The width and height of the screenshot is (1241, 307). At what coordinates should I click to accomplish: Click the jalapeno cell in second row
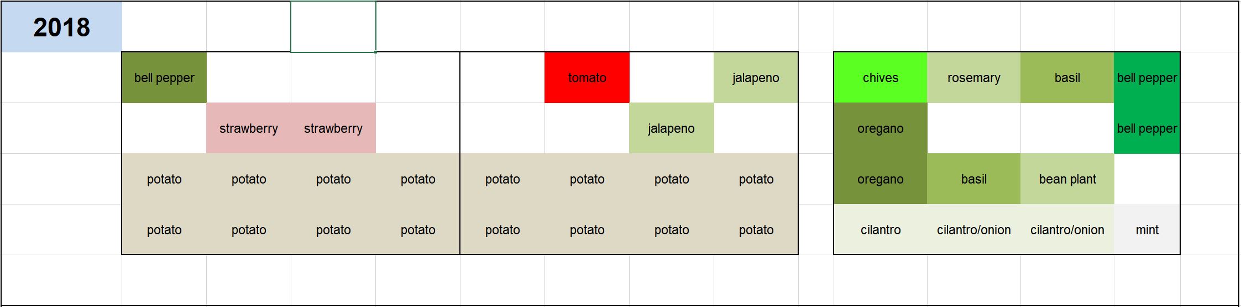(x=671, y=128)
